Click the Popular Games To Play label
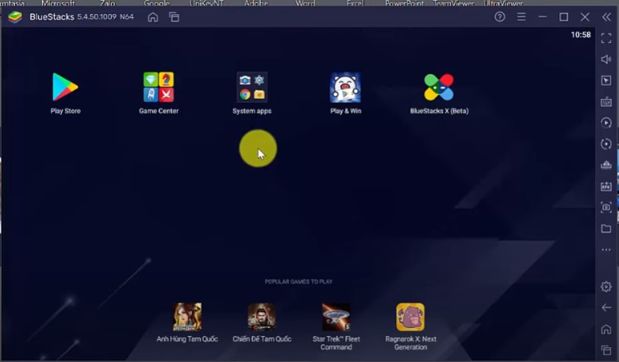Image resolution: width=619 pixels, height=362 pixels. click(x=298, y=282)
